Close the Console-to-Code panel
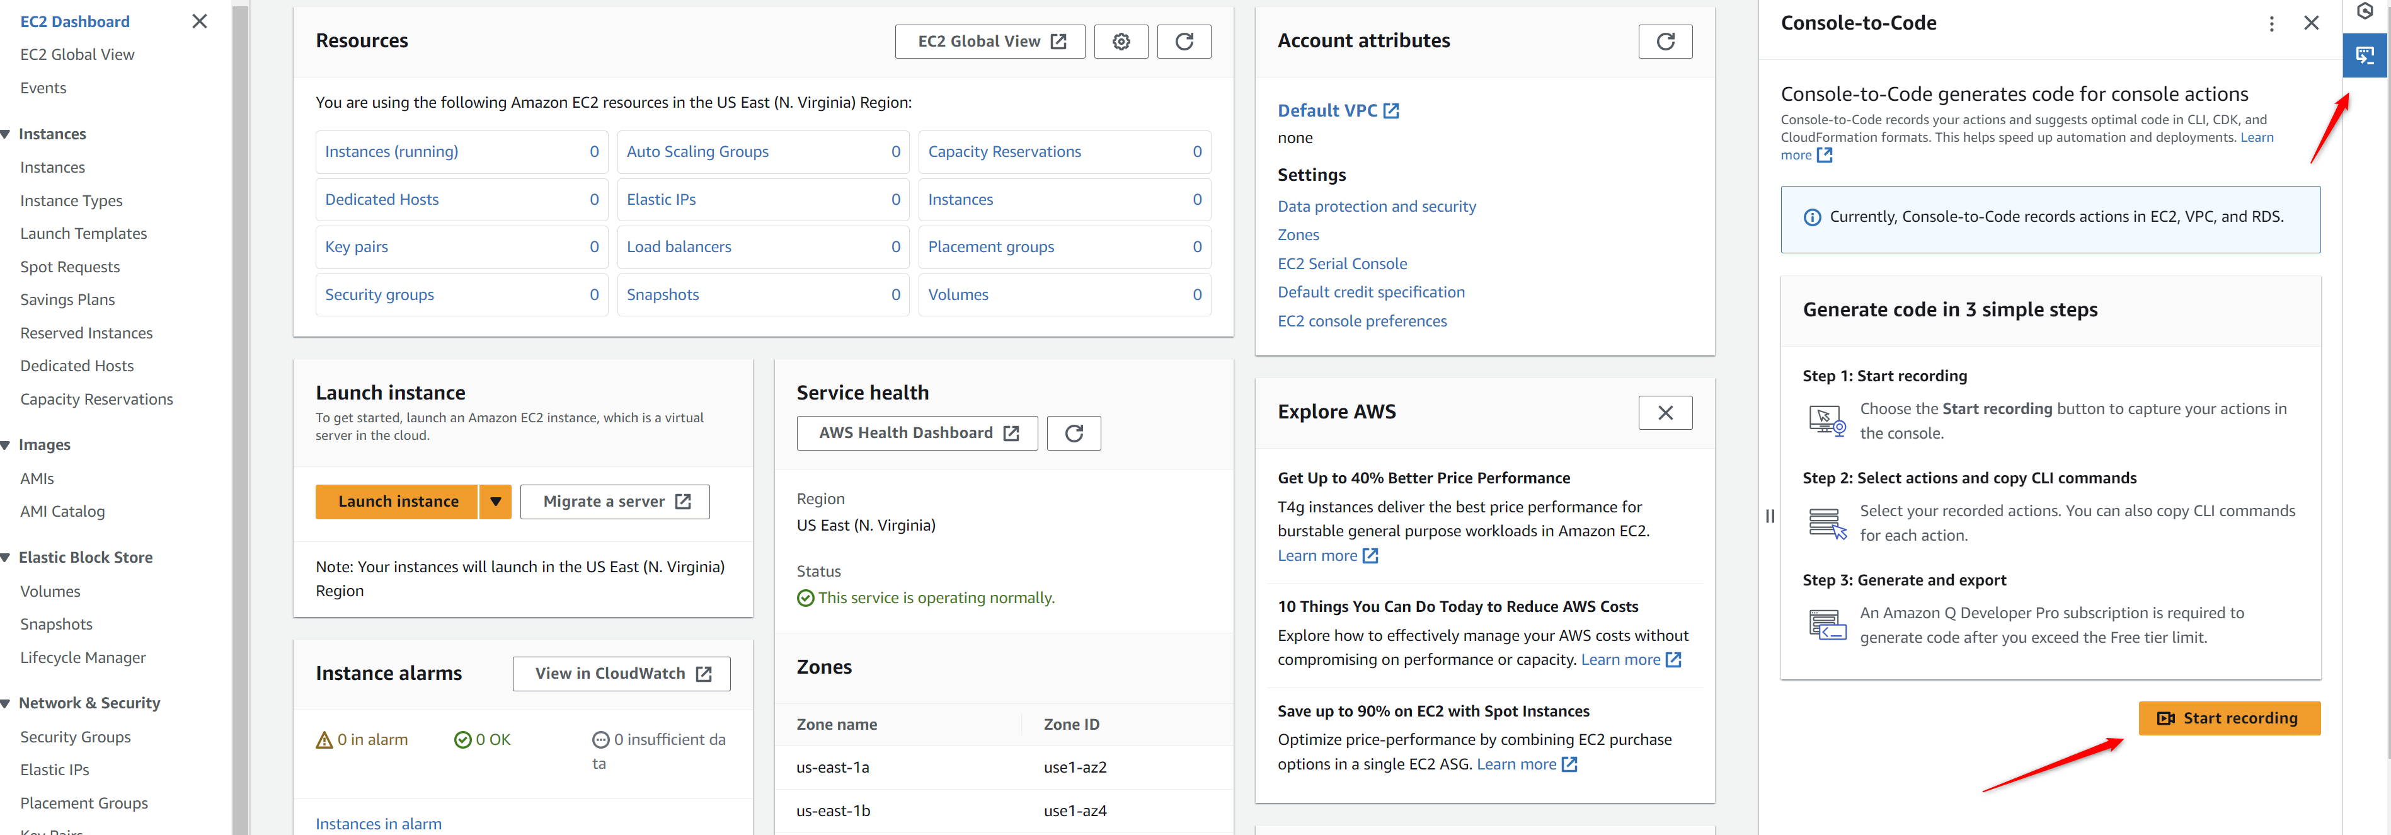Viewport: 2391px width, 835px height. [x=2311, y=23]
